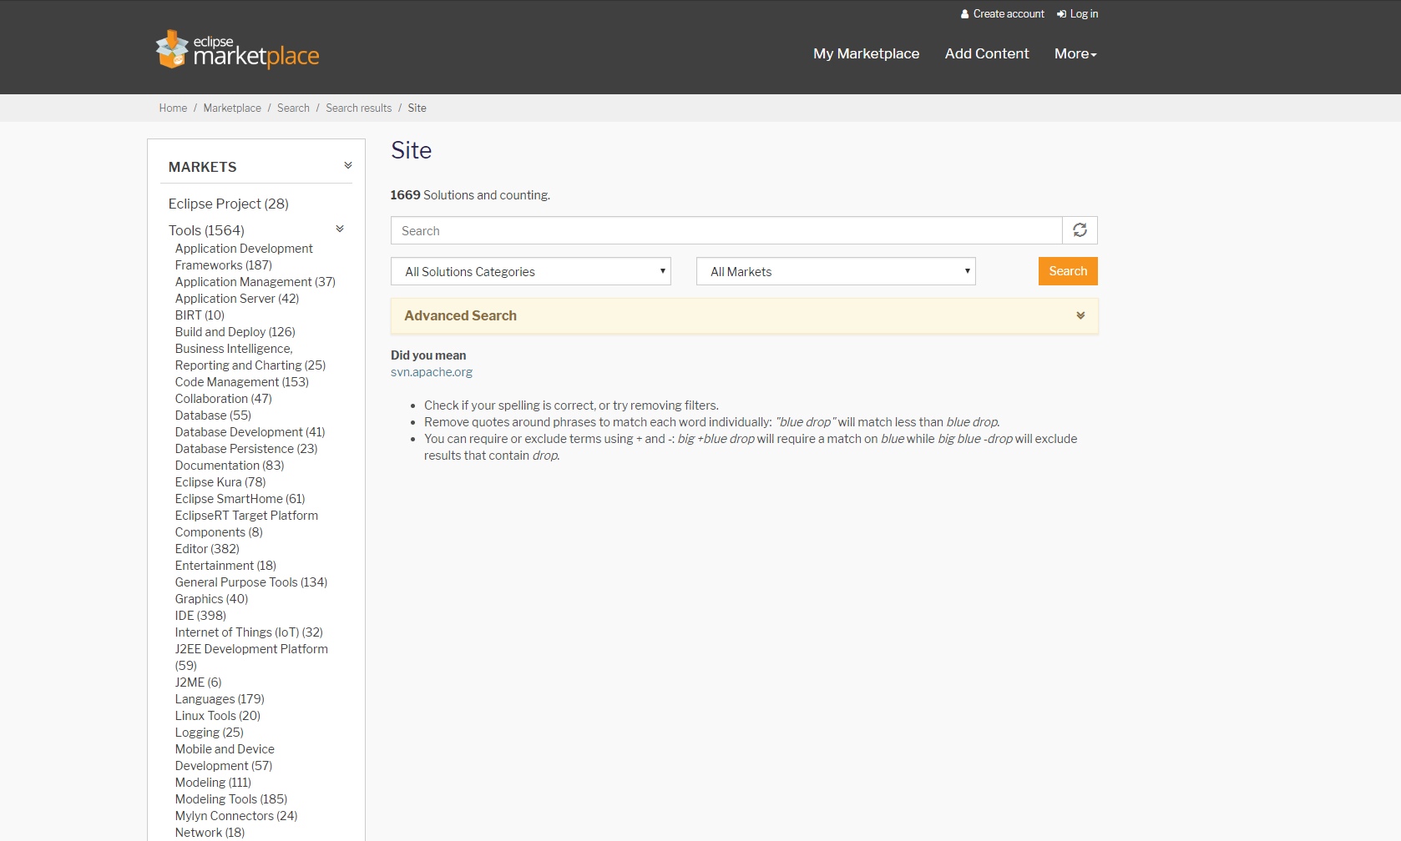This screenshot has height=841, width=1401.
Task: Select Database Persistence (23) category
Action: [246, 449]
